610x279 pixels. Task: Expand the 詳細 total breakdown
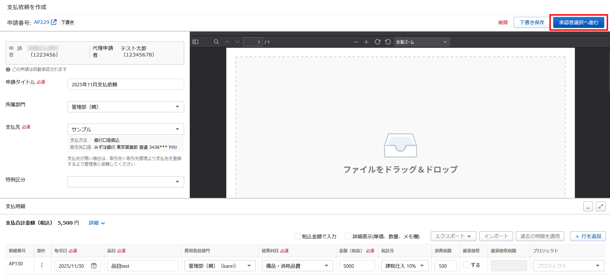[97, 223]
